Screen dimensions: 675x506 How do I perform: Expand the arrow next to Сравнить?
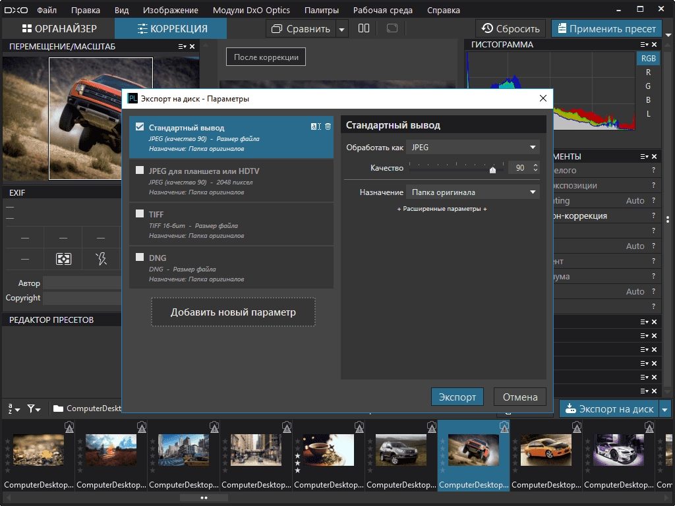coord(341,29)
